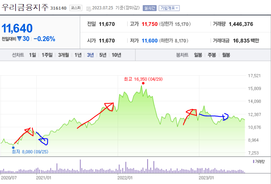This screenshot has width=271, height=184.
Task: Select the 1년 line chart range
Action: coord(78,55)
